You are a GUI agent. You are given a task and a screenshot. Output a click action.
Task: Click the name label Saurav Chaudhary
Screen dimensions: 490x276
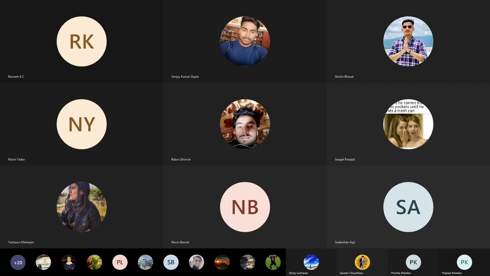(x=351, y=273)
